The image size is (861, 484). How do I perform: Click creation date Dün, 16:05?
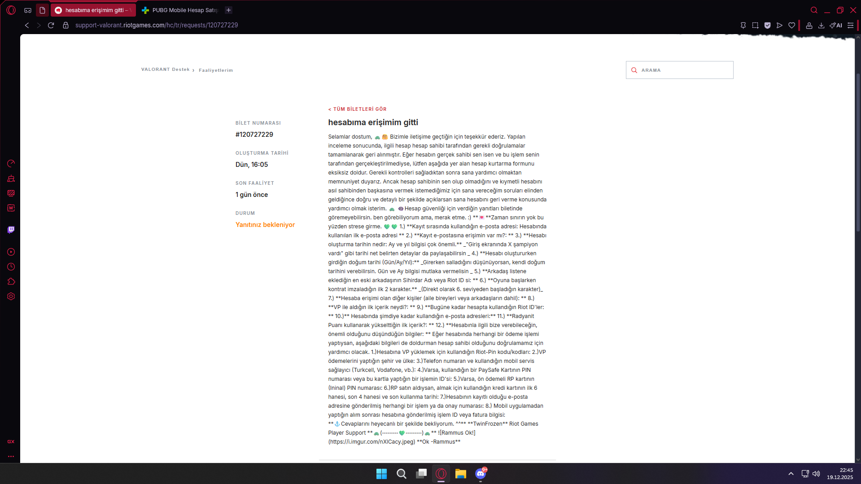click(x=252, y=165)
